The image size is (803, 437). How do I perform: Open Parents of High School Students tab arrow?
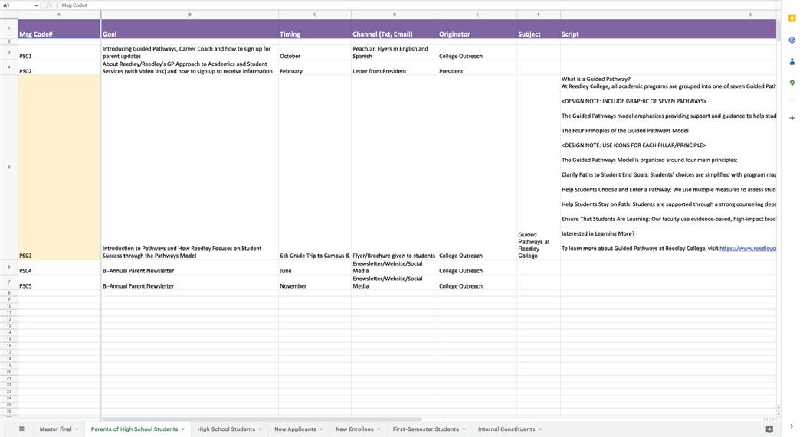click(x=183, y=429)
